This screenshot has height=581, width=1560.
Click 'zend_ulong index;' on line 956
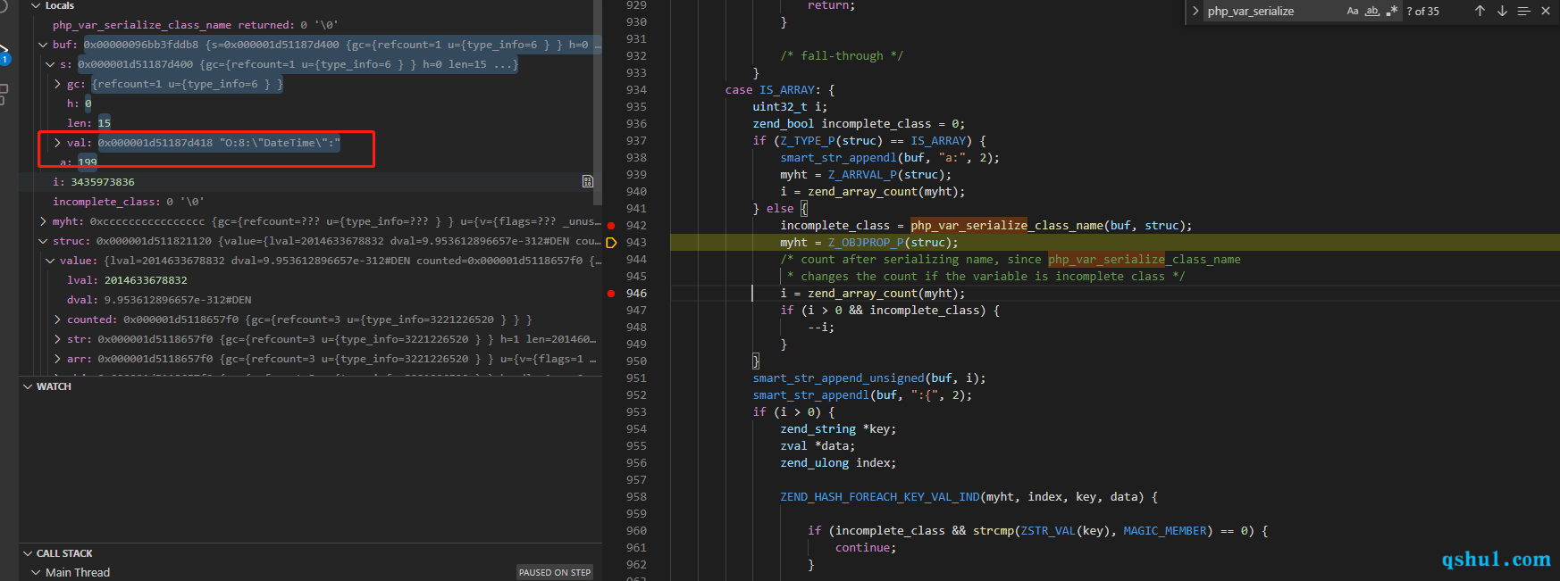tap(838, 462)
